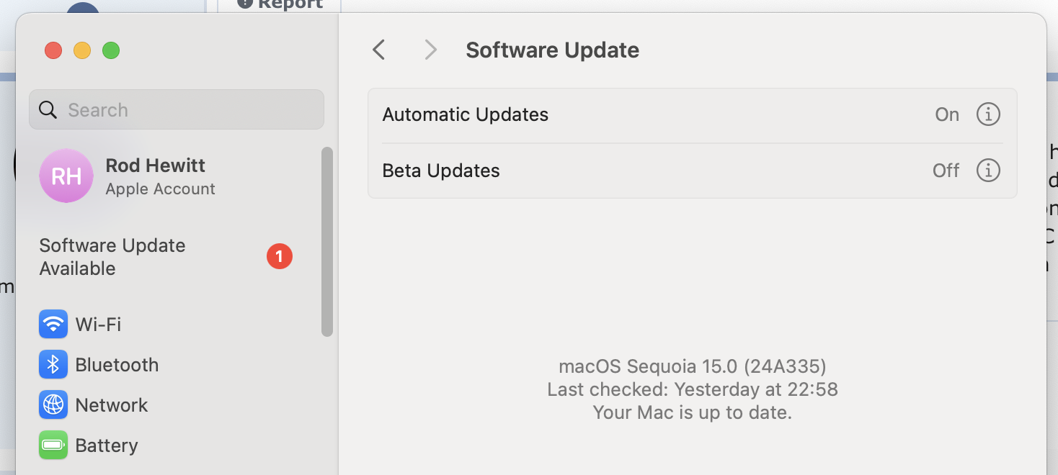Click the Automatic Updates On status
The height and width of the screenshot is (475, 1058).
point(947,114)
